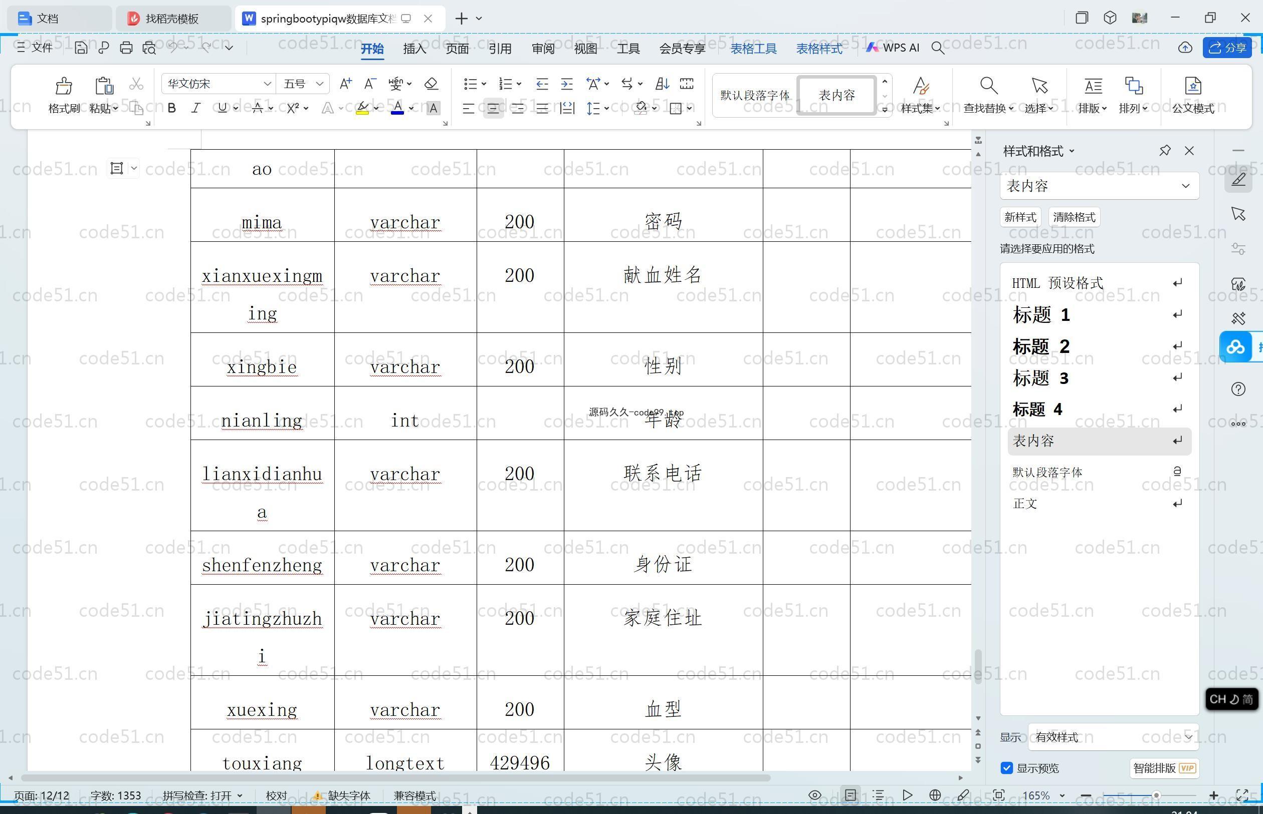Click the Paste (粘贴) clipboard icon

click(x=104, y=86)
